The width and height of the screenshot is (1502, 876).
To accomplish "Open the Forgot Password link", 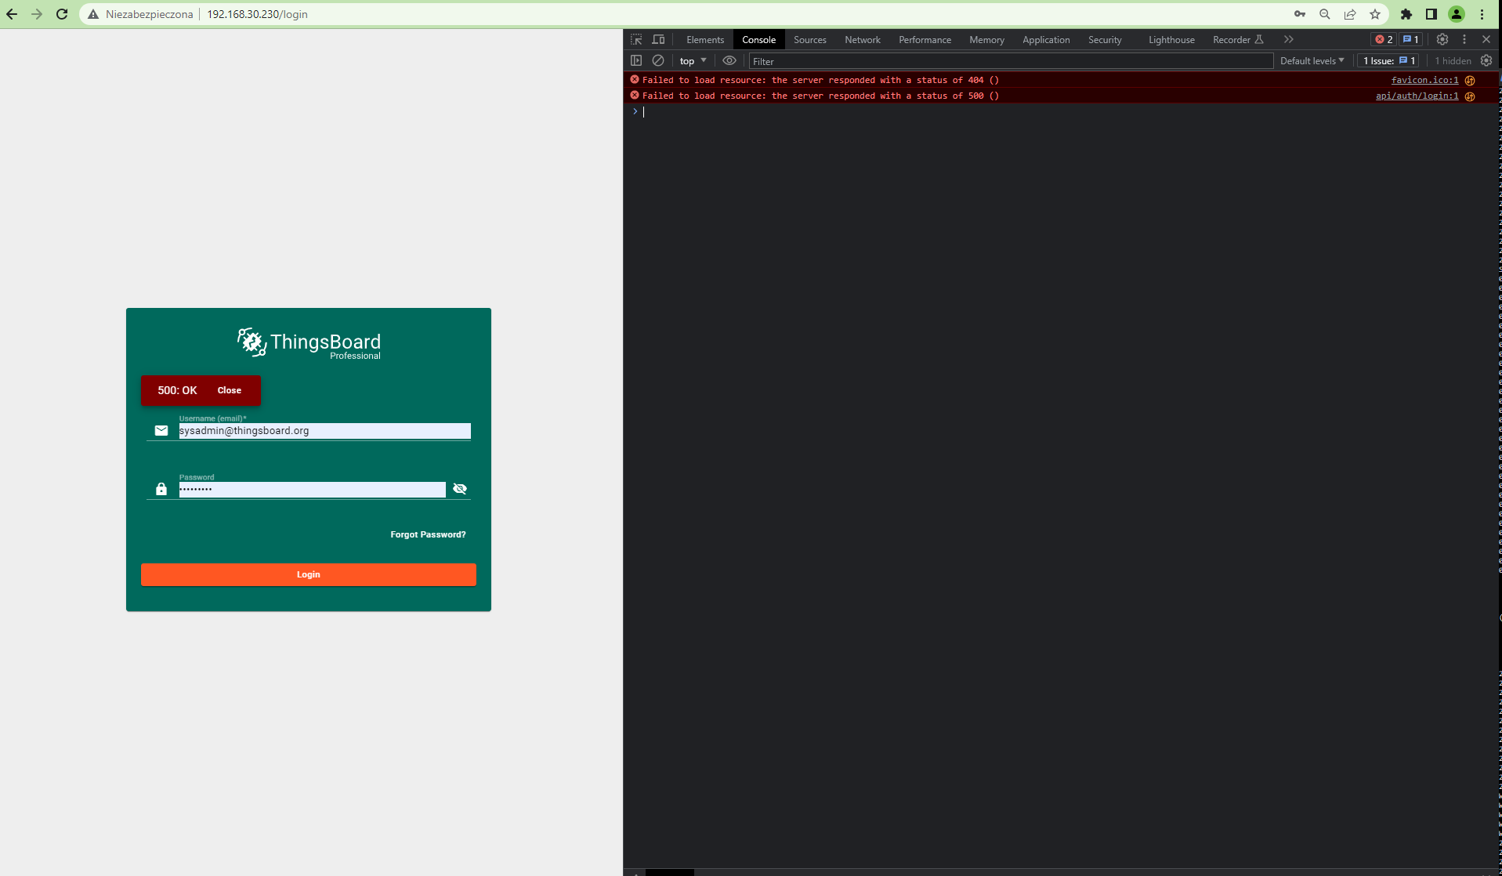I will [427, 534].
